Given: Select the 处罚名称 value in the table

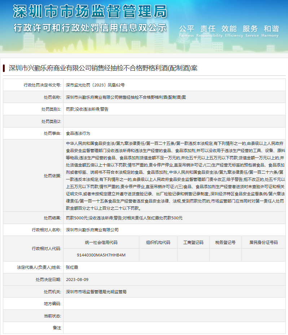Looking at the screenshot, I should [x=126, y=97].
